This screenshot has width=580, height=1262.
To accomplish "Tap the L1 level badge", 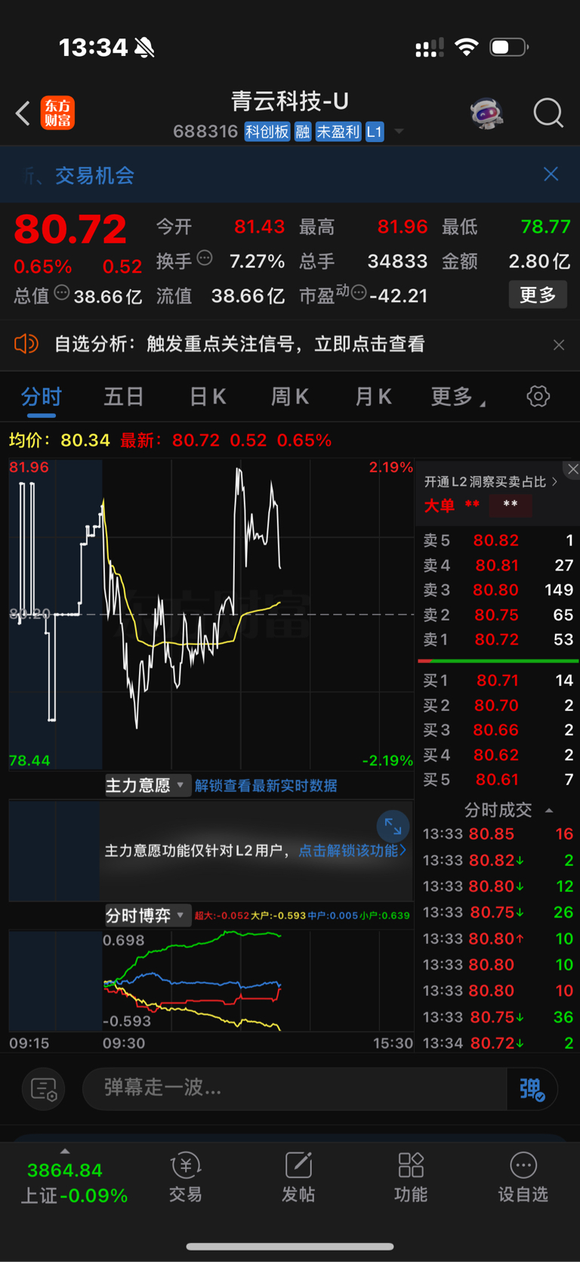I will coord(375,131).
